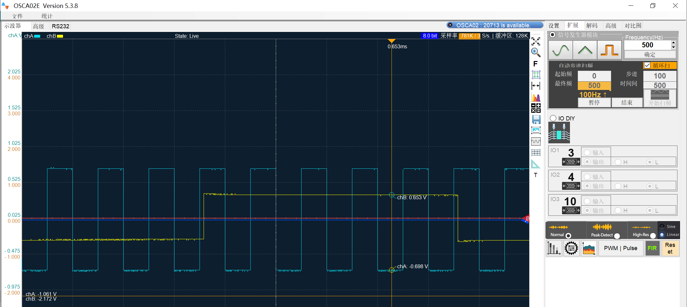
Task: Click the Reset button
Action: [670, 248]
